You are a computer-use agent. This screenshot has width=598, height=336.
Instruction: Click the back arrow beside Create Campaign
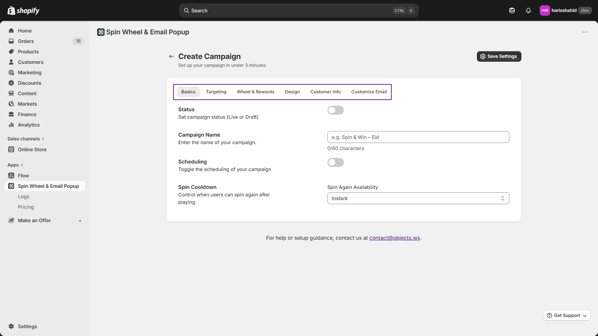tap(172, 56)
